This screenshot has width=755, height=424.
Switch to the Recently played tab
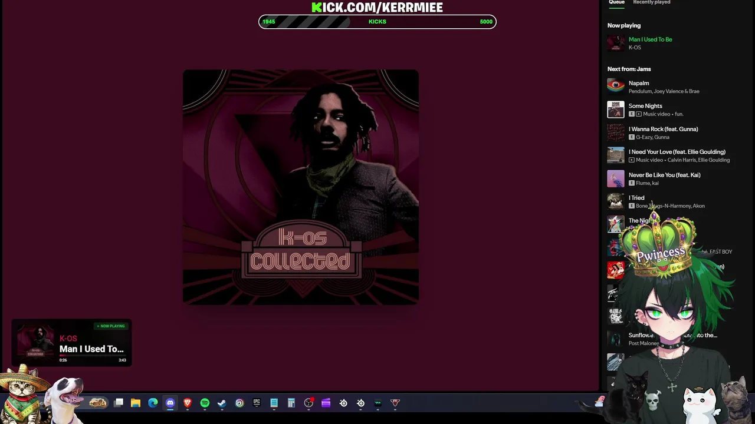651,2
